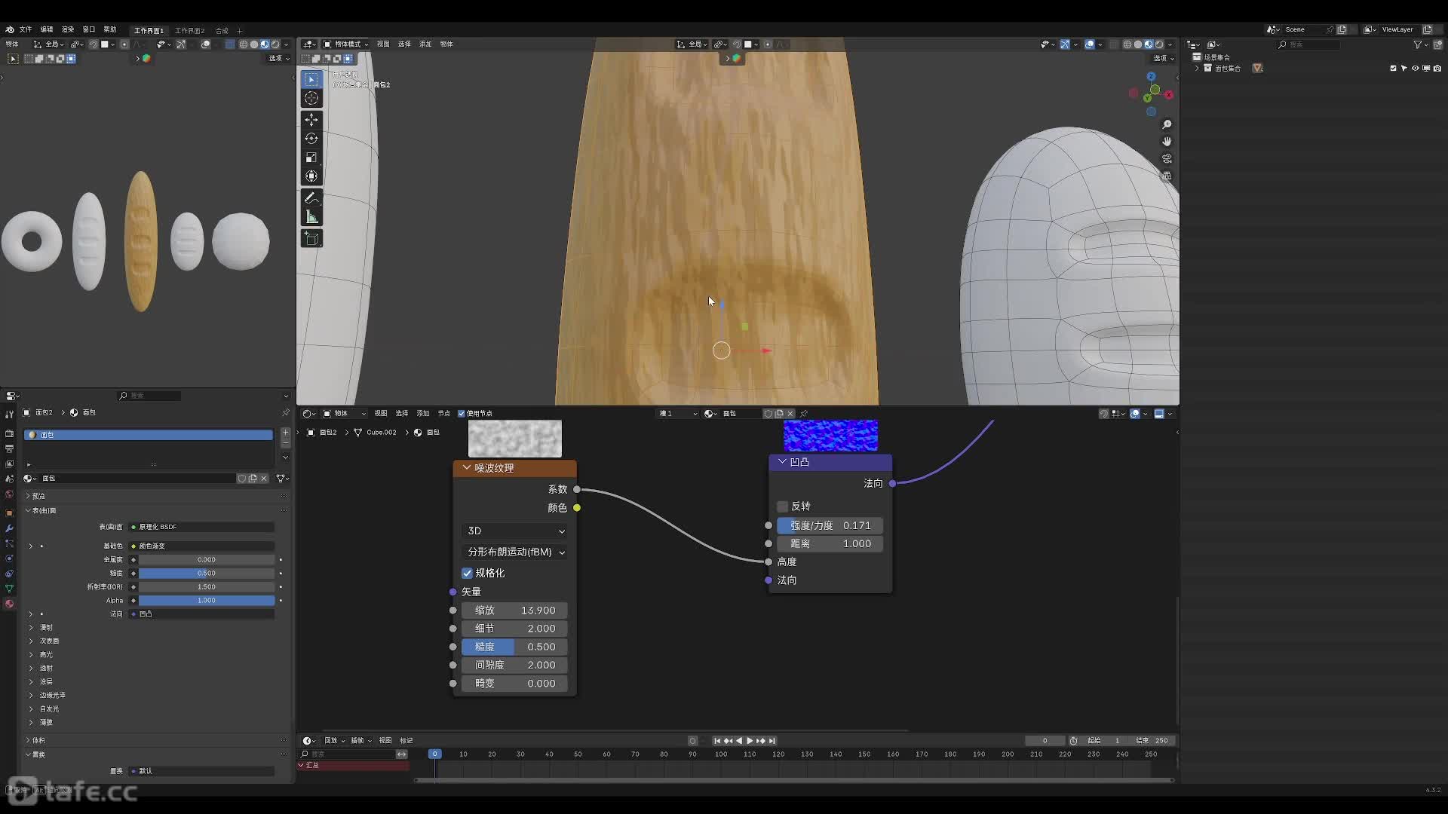Toggle 使用节点 checkbox in node editor
1448x814 pixels.
tap(462, 413)
